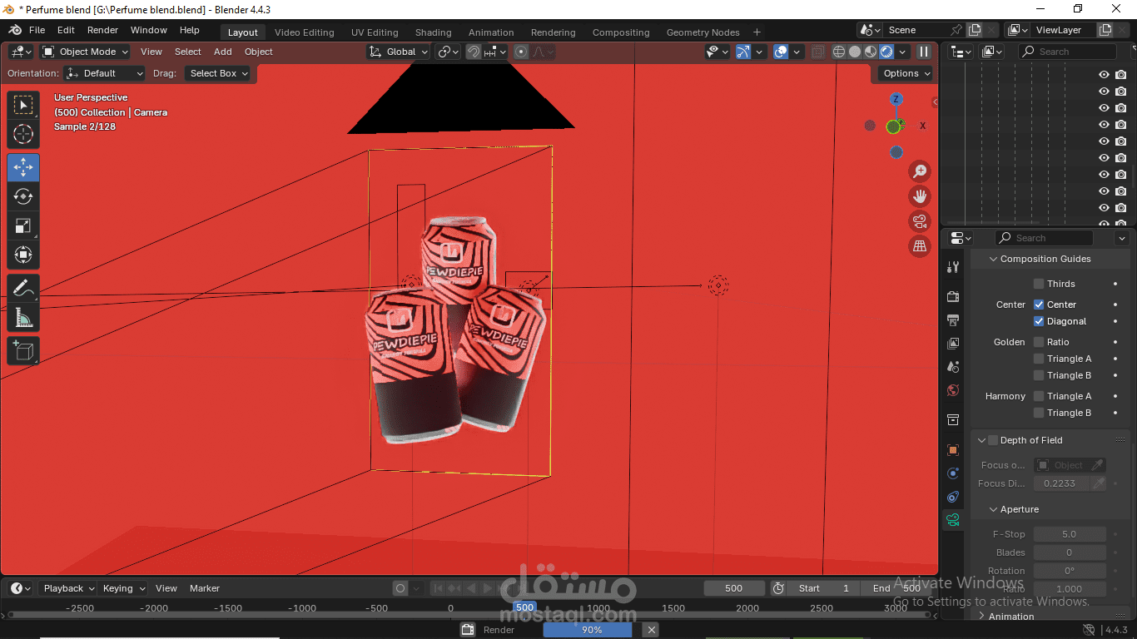Open the Output properties tab
1137x639 pixels.
(953, 320)
